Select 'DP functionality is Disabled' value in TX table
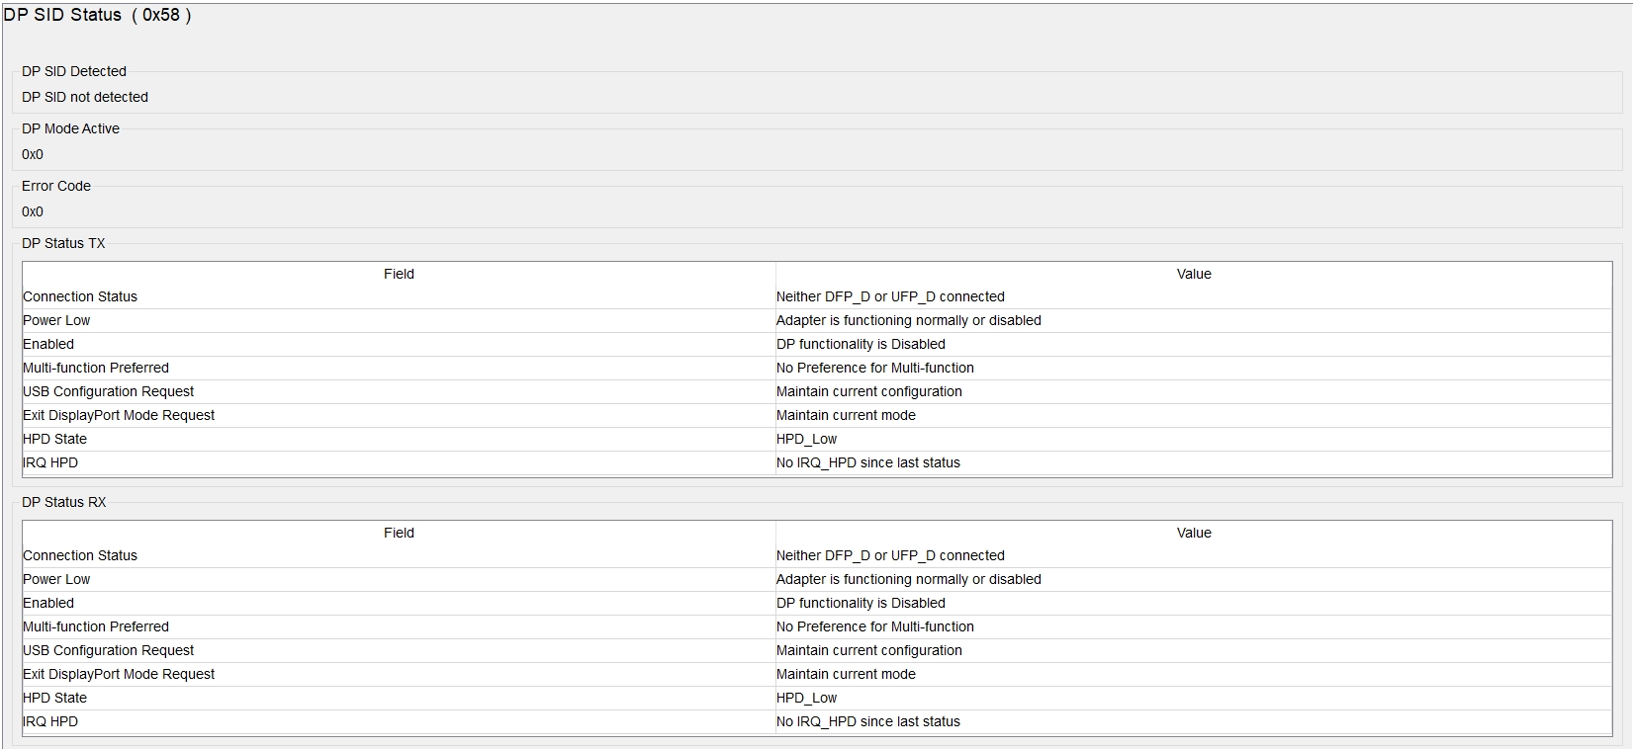Viewport: 1633px width, 749px height. (861, 344)
